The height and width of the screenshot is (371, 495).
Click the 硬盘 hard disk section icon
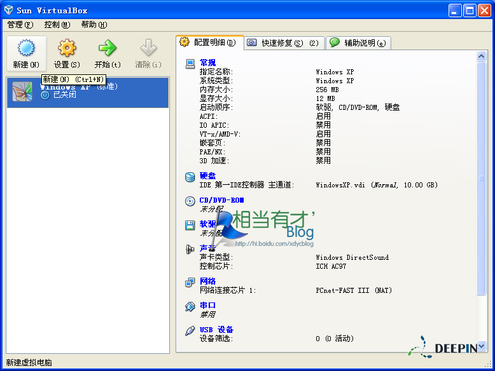(x=190, y=177)
